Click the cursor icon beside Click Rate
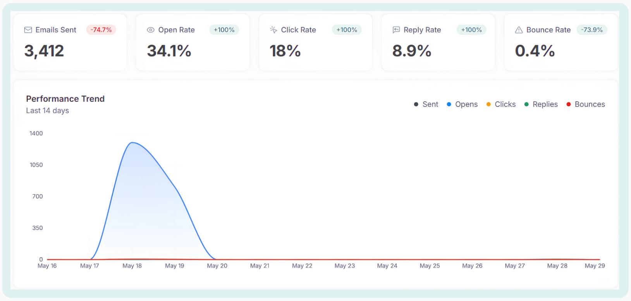631x301 pixels. (273, 30)
